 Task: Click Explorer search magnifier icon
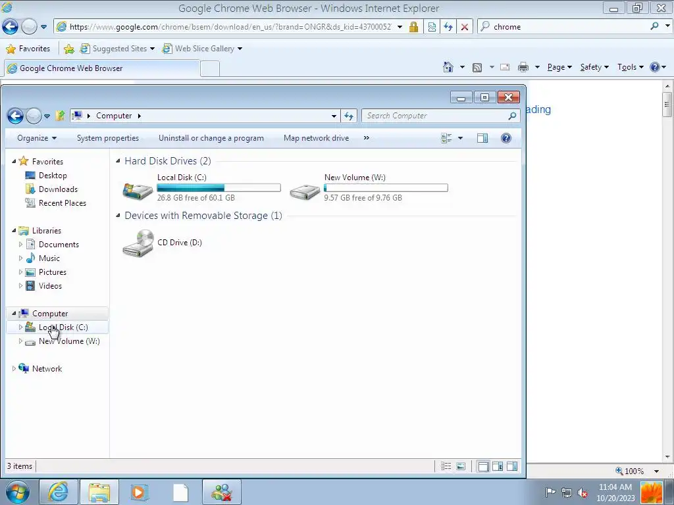tap(512, 116)
